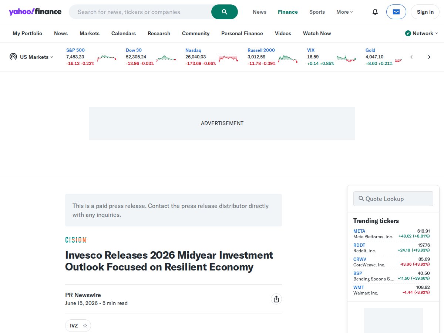This screenshot has width=444, height=333.
Task: Click the ADVERTISEMENT banner
Action: tap(222, 124)
